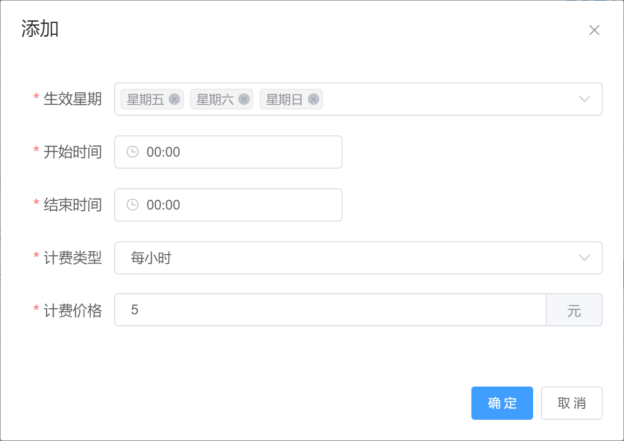Screen dimensions: 624x441
Task: Click the 元 unit suffix
Action: coord(574,310)
